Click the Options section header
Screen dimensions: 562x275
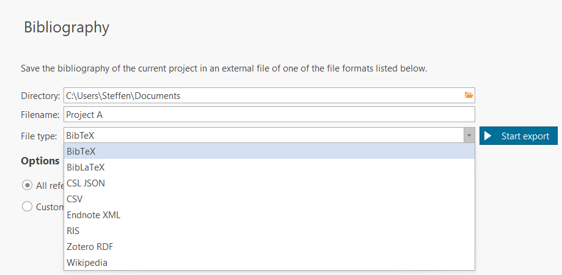[40, 161]
